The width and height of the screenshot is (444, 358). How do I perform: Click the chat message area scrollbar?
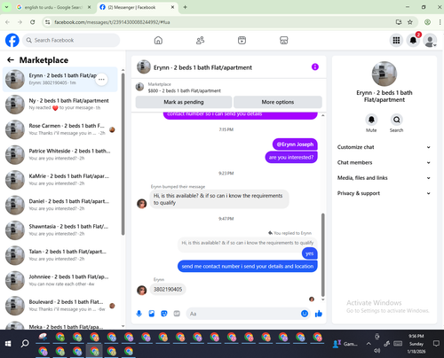point(323,254)
